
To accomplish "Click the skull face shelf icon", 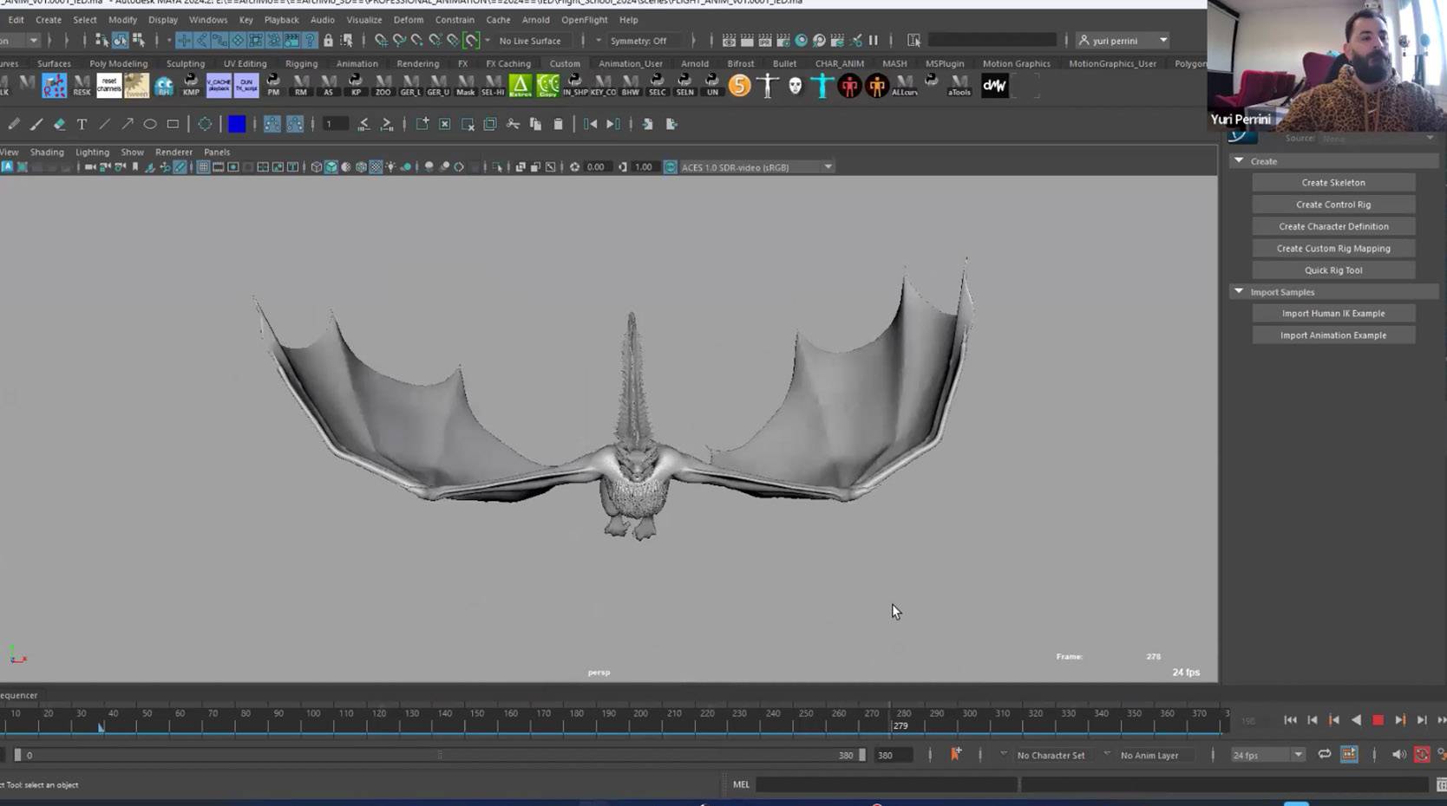I will [x=795, y=85].
